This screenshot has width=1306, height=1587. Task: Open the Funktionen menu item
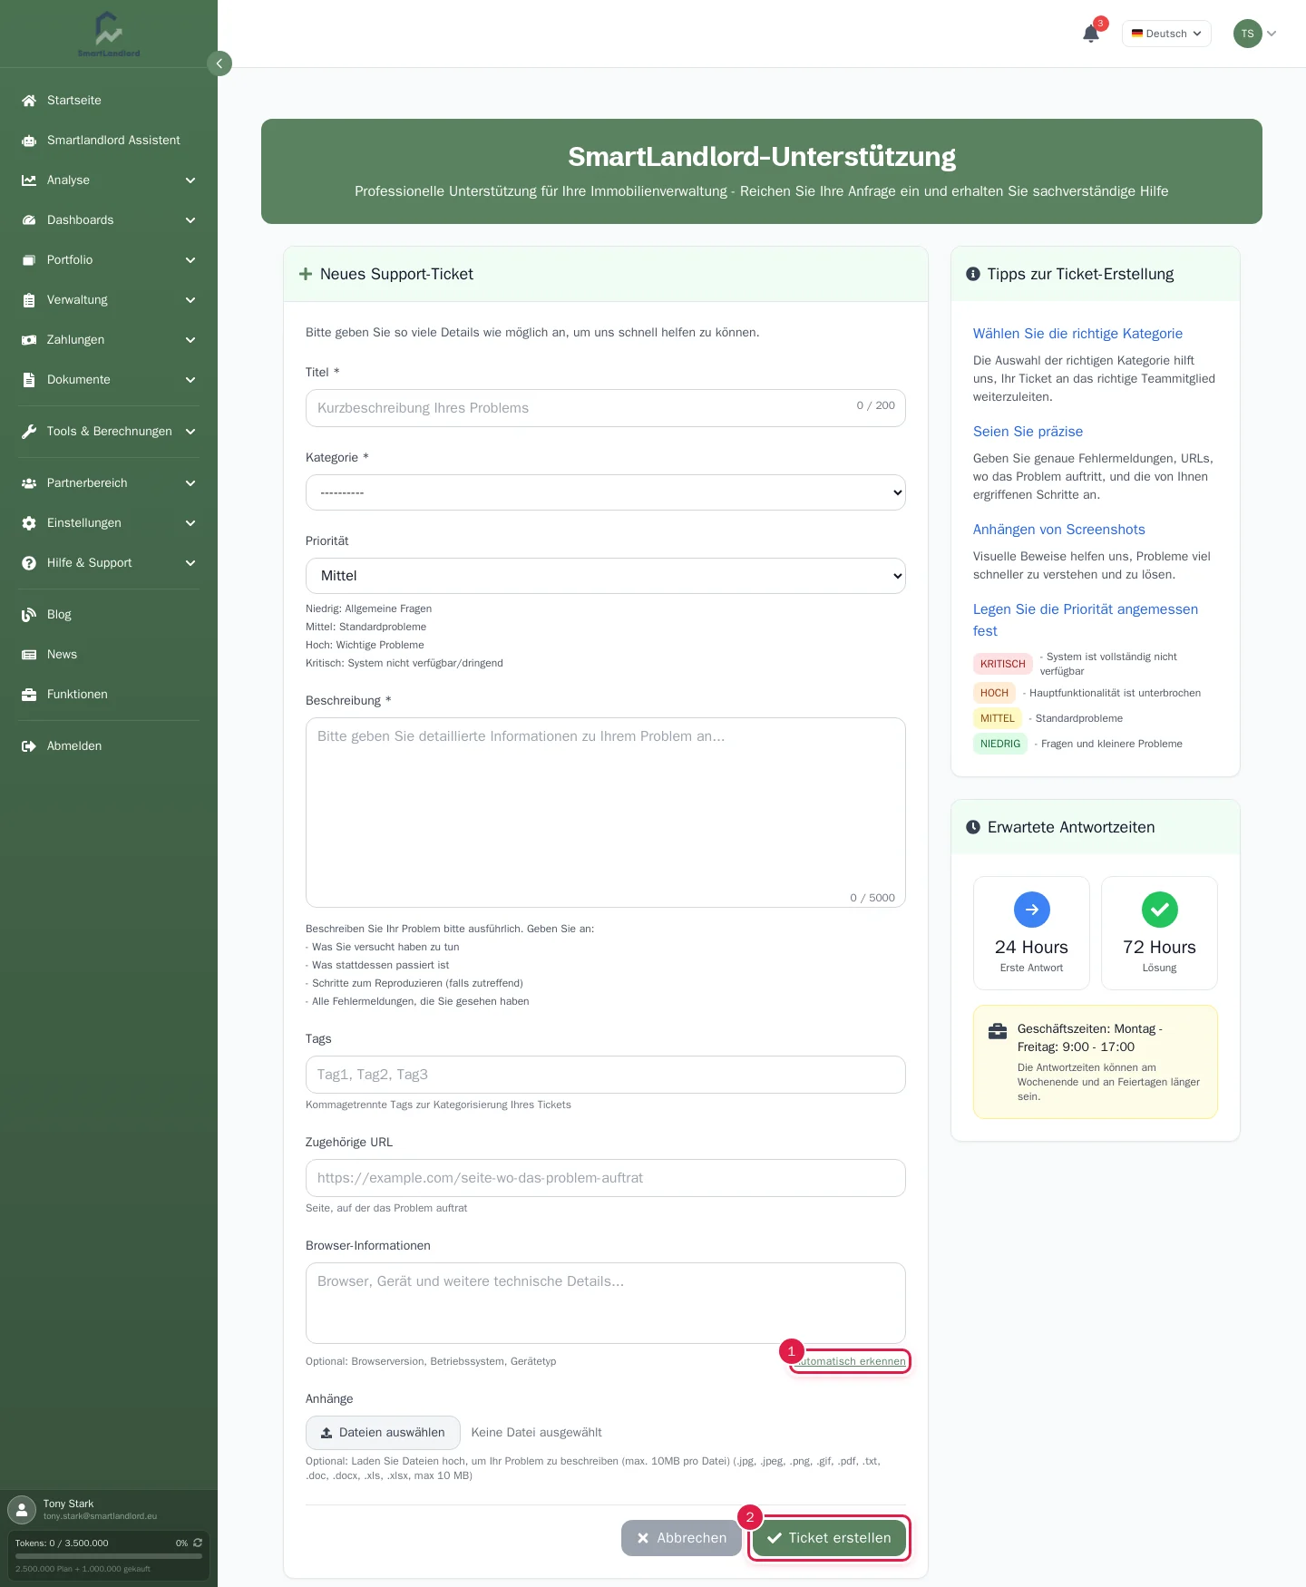coord(109,695)
